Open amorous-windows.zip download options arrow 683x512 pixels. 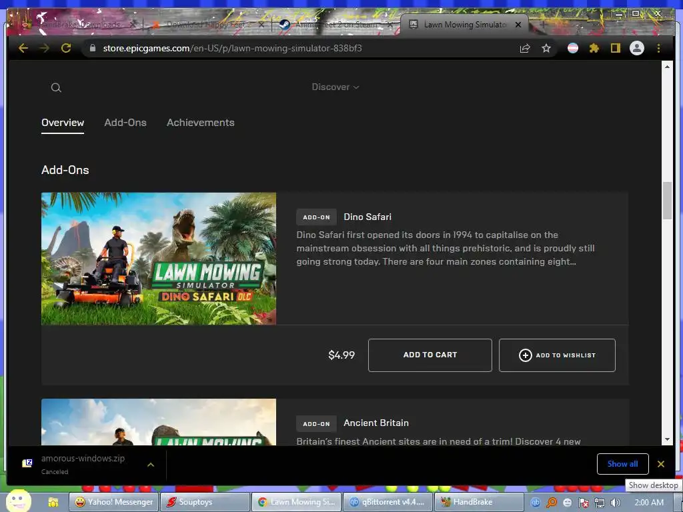[x=151, y=465]
